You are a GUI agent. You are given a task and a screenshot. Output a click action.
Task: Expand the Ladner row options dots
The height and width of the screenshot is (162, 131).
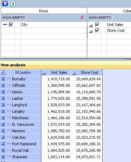click(x=9, y=98)
